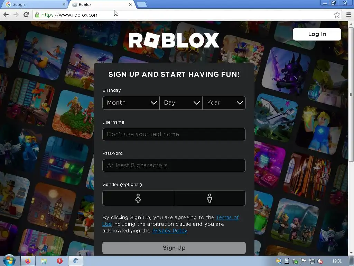Focus the Username input field
The image size is (354, 266).
point(174,134)
